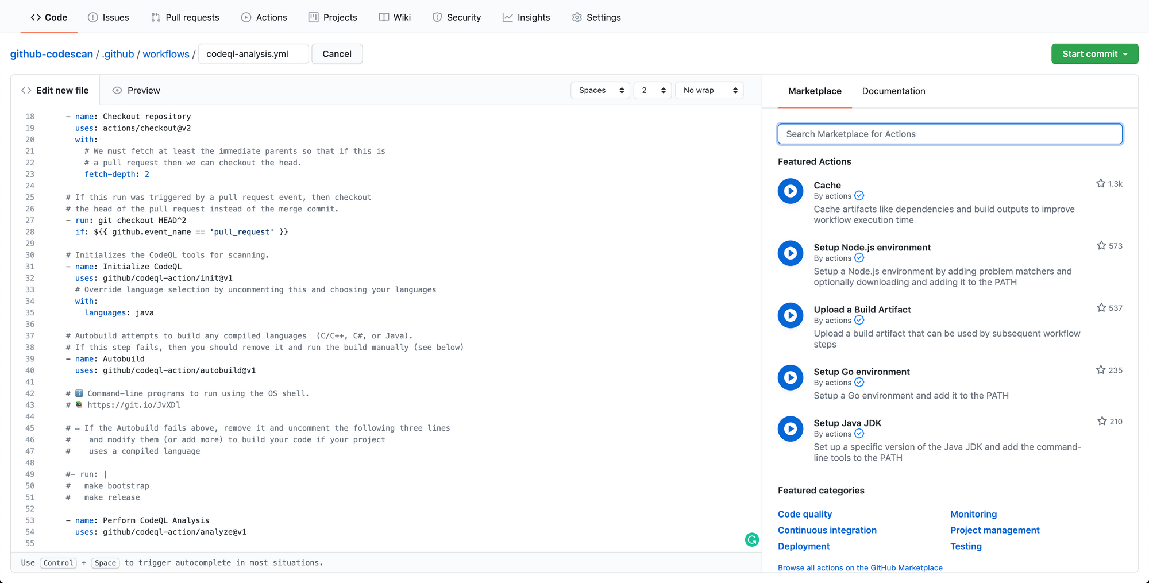Viewport: 1149px width, 583px height.
Task: Open the Cache action title
Action: click(x=827, y=185)
